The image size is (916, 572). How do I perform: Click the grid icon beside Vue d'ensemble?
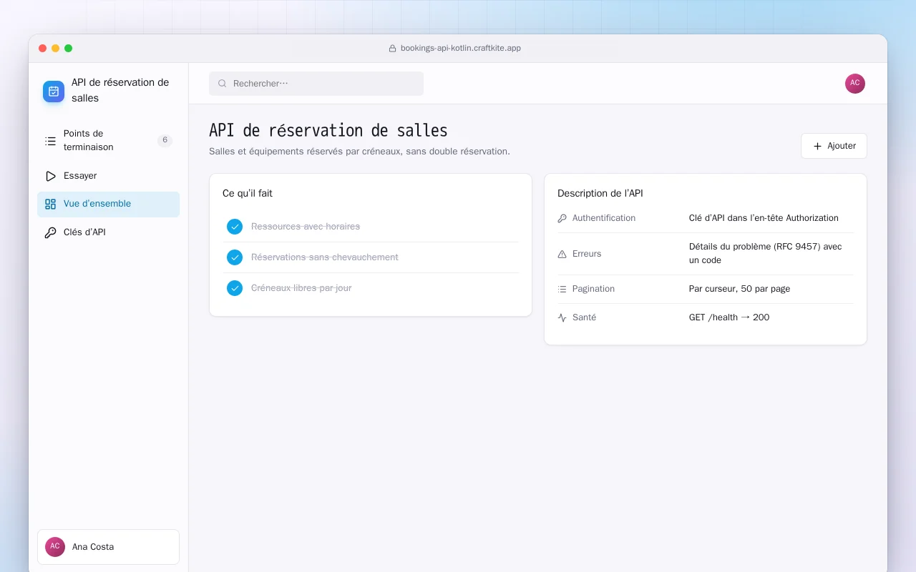click(x=50, y=204)
